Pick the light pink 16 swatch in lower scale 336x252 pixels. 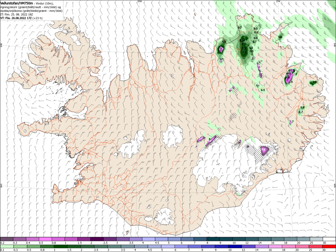pyautogui.click(x=275, y=246)
